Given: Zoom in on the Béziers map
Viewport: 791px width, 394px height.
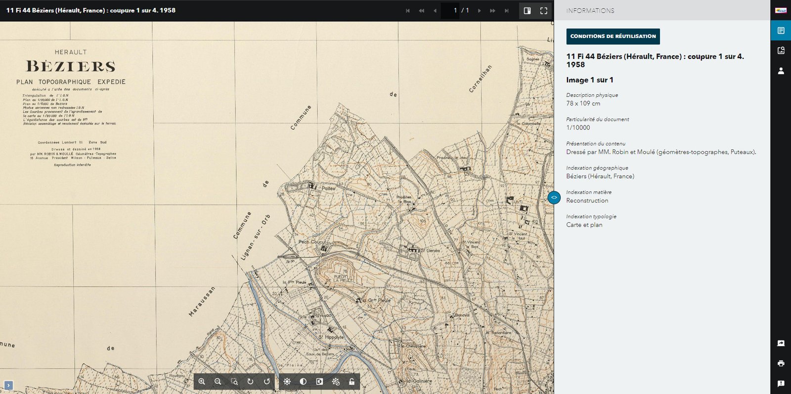Looking at the screenshot, I should pos(202,382).
